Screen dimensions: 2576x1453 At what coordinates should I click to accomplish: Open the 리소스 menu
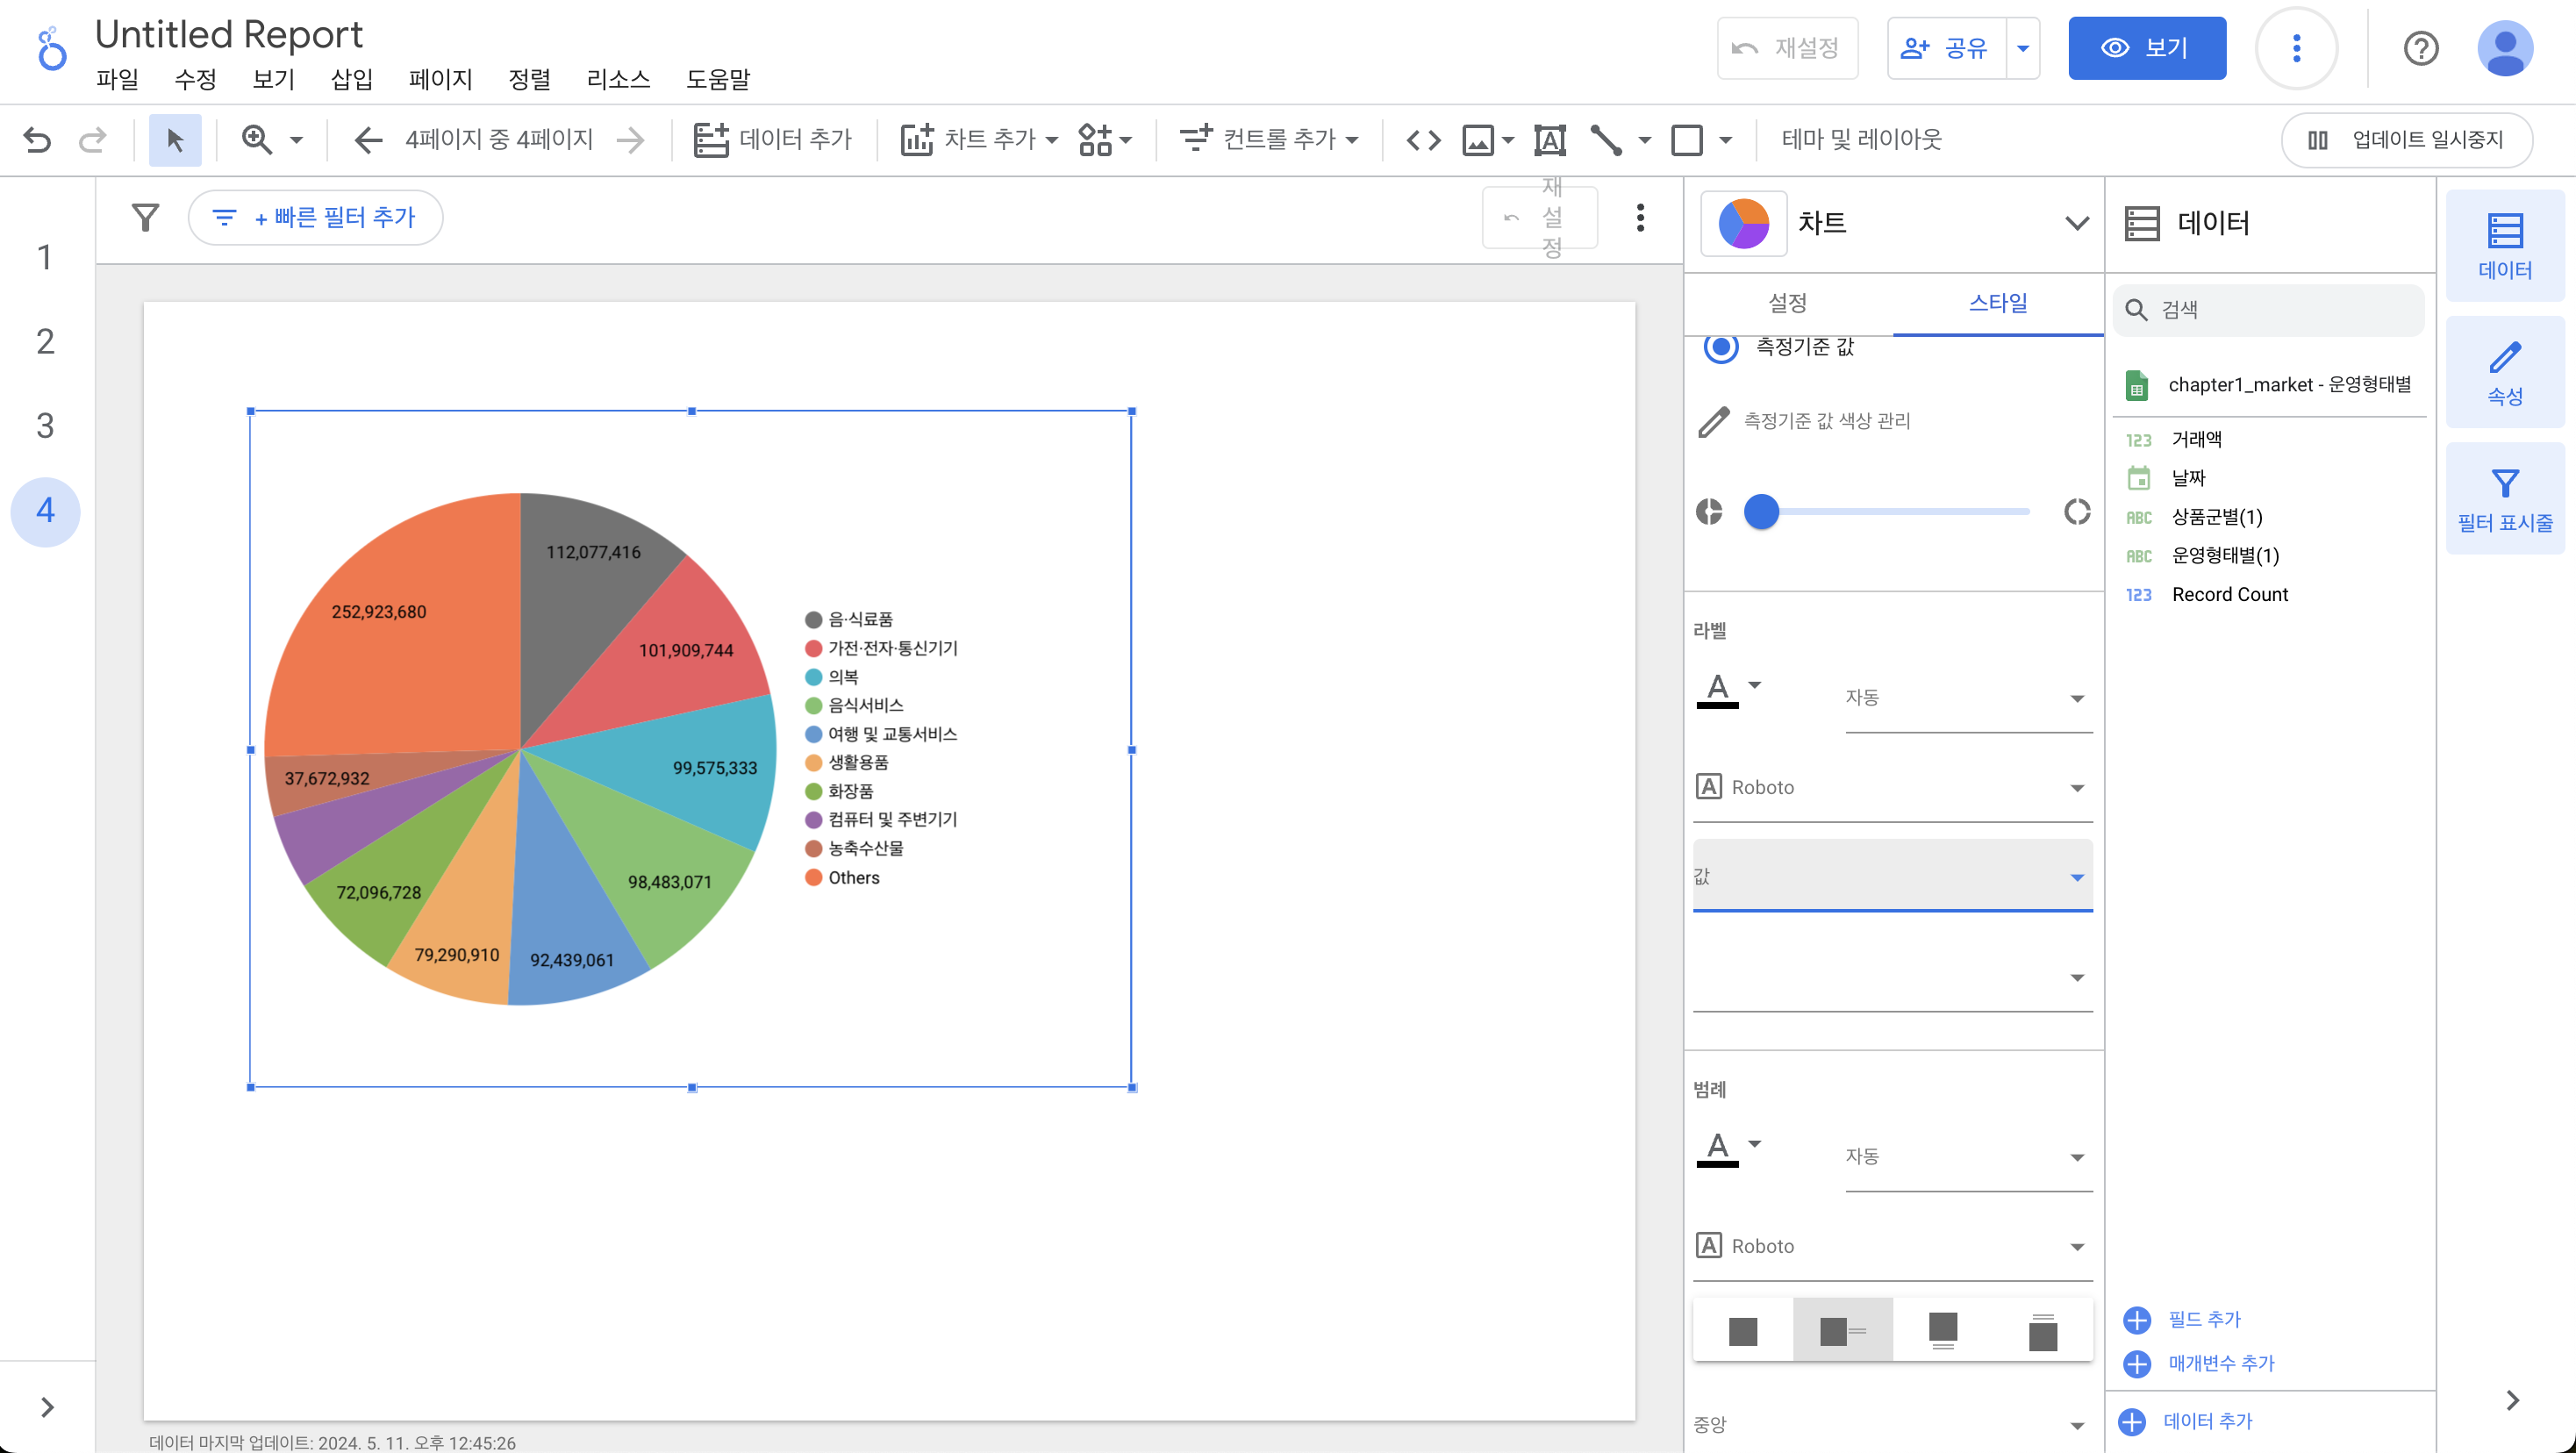pos(618,79)
